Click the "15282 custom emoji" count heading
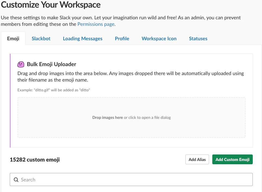This screenshot has width=262, height=192. click(x=35, y=160)
